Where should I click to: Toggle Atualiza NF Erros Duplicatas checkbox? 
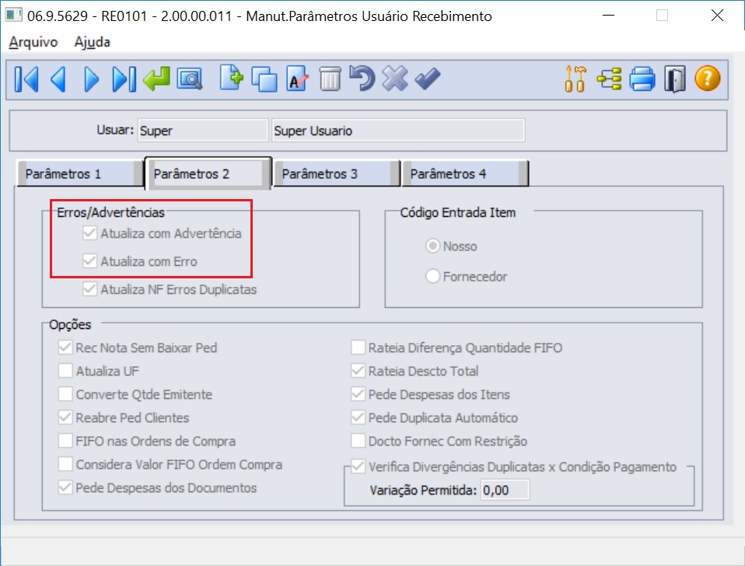(x=89, y=289)
